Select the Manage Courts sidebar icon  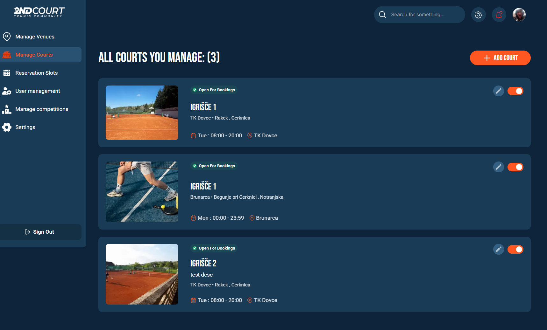point(7,54)
